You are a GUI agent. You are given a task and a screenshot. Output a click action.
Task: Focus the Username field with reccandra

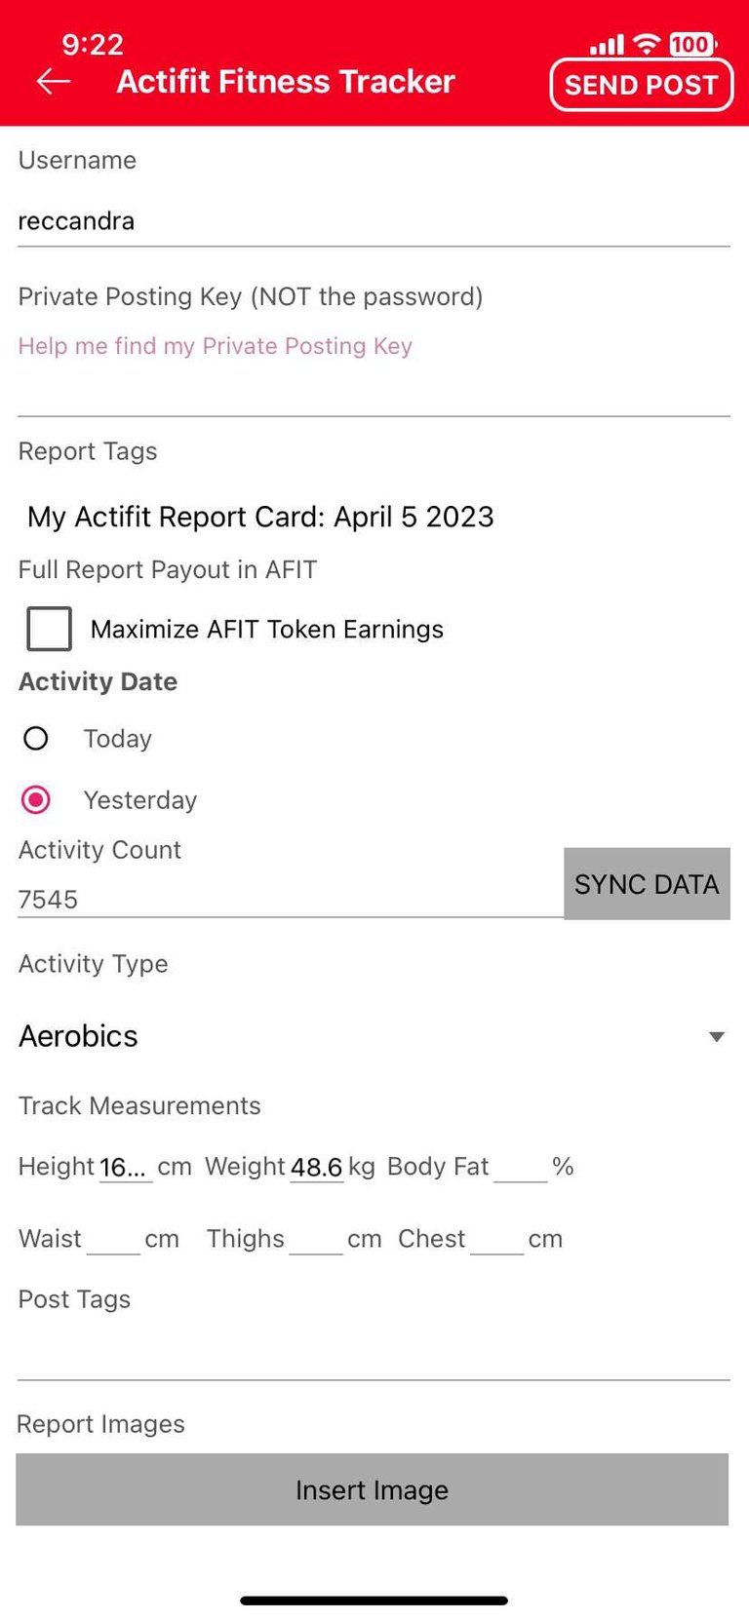[374, 221]
